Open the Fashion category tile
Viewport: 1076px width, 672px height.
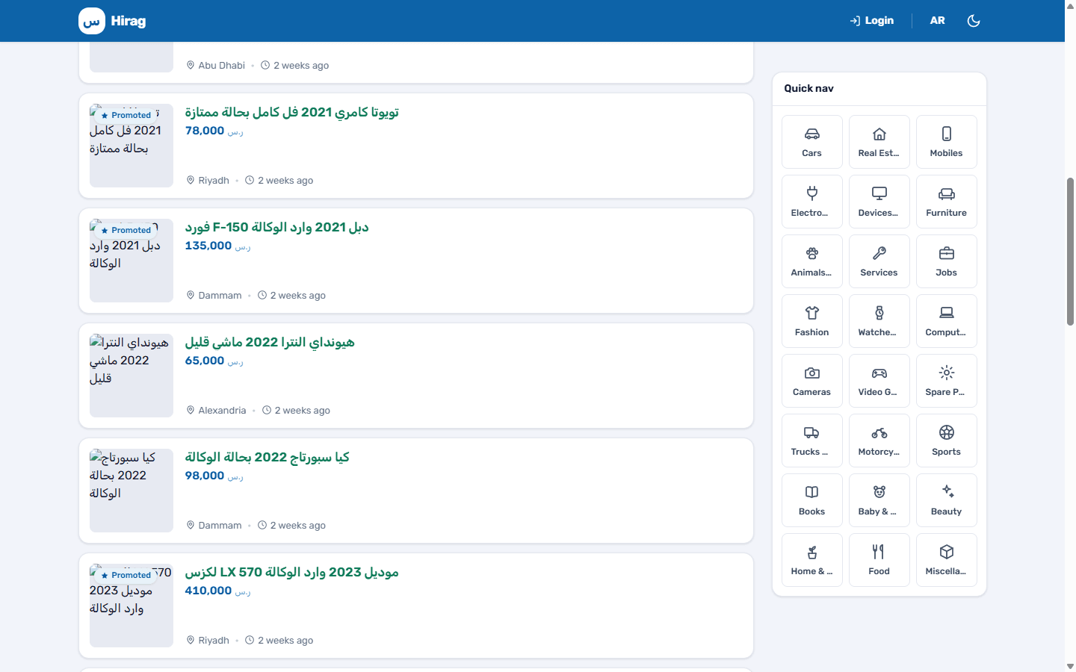click(x=811, y=321)
